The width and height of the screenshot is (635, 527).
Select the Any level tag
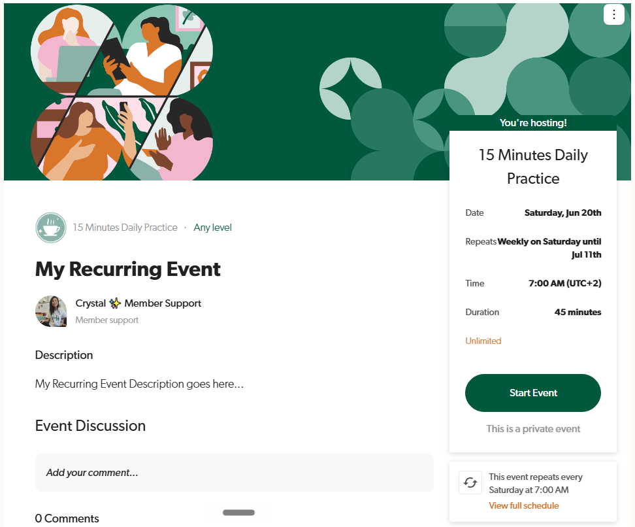coord(212,228)
